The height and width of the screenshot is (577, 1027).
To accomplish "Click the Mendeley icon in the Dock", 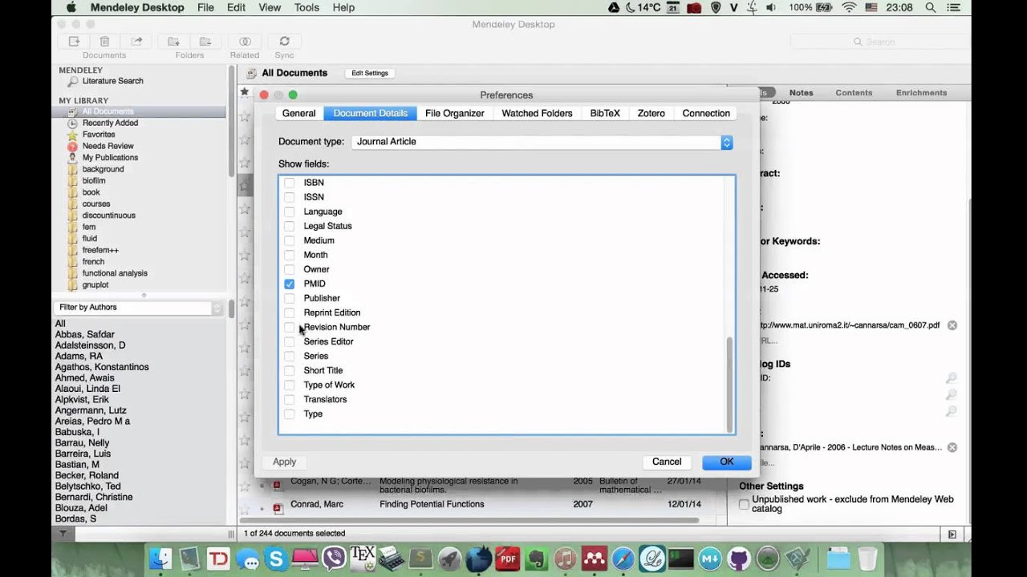I will coord(594,559).
